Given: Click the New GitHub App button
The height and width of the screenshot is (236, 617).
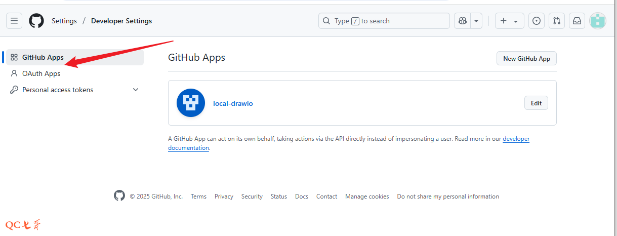Looking at the screenshot, I should point(526,58).
